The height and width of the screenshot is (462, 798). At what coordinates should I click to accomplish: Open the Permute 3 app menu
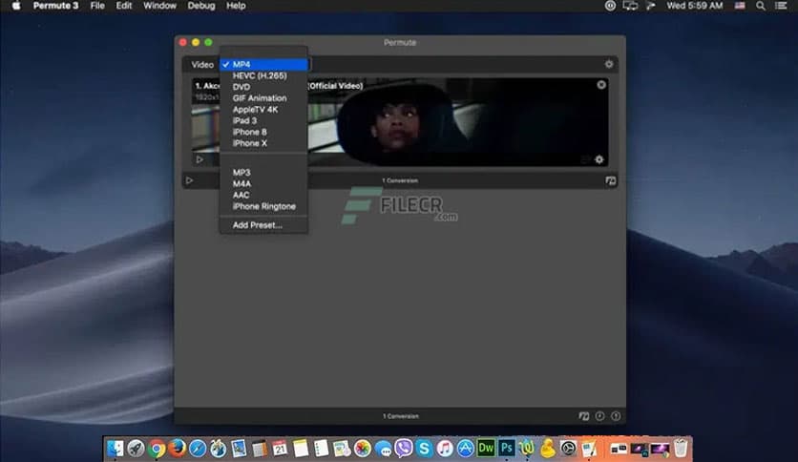point(55,6)
